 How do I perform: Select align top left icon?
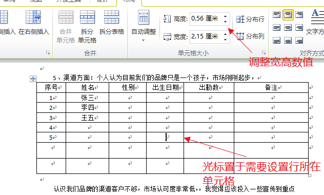276,15
